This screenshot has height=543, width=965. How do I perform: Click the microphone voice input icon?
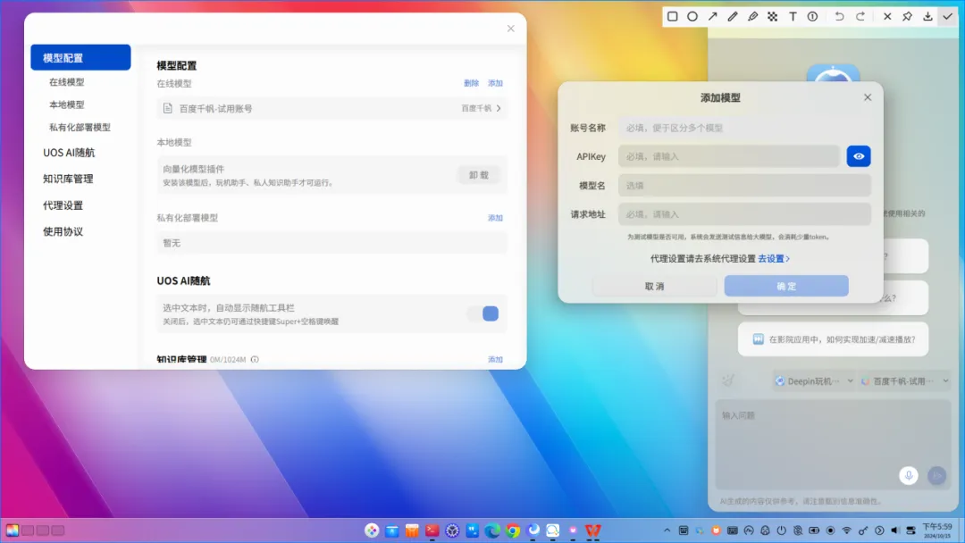909,475
